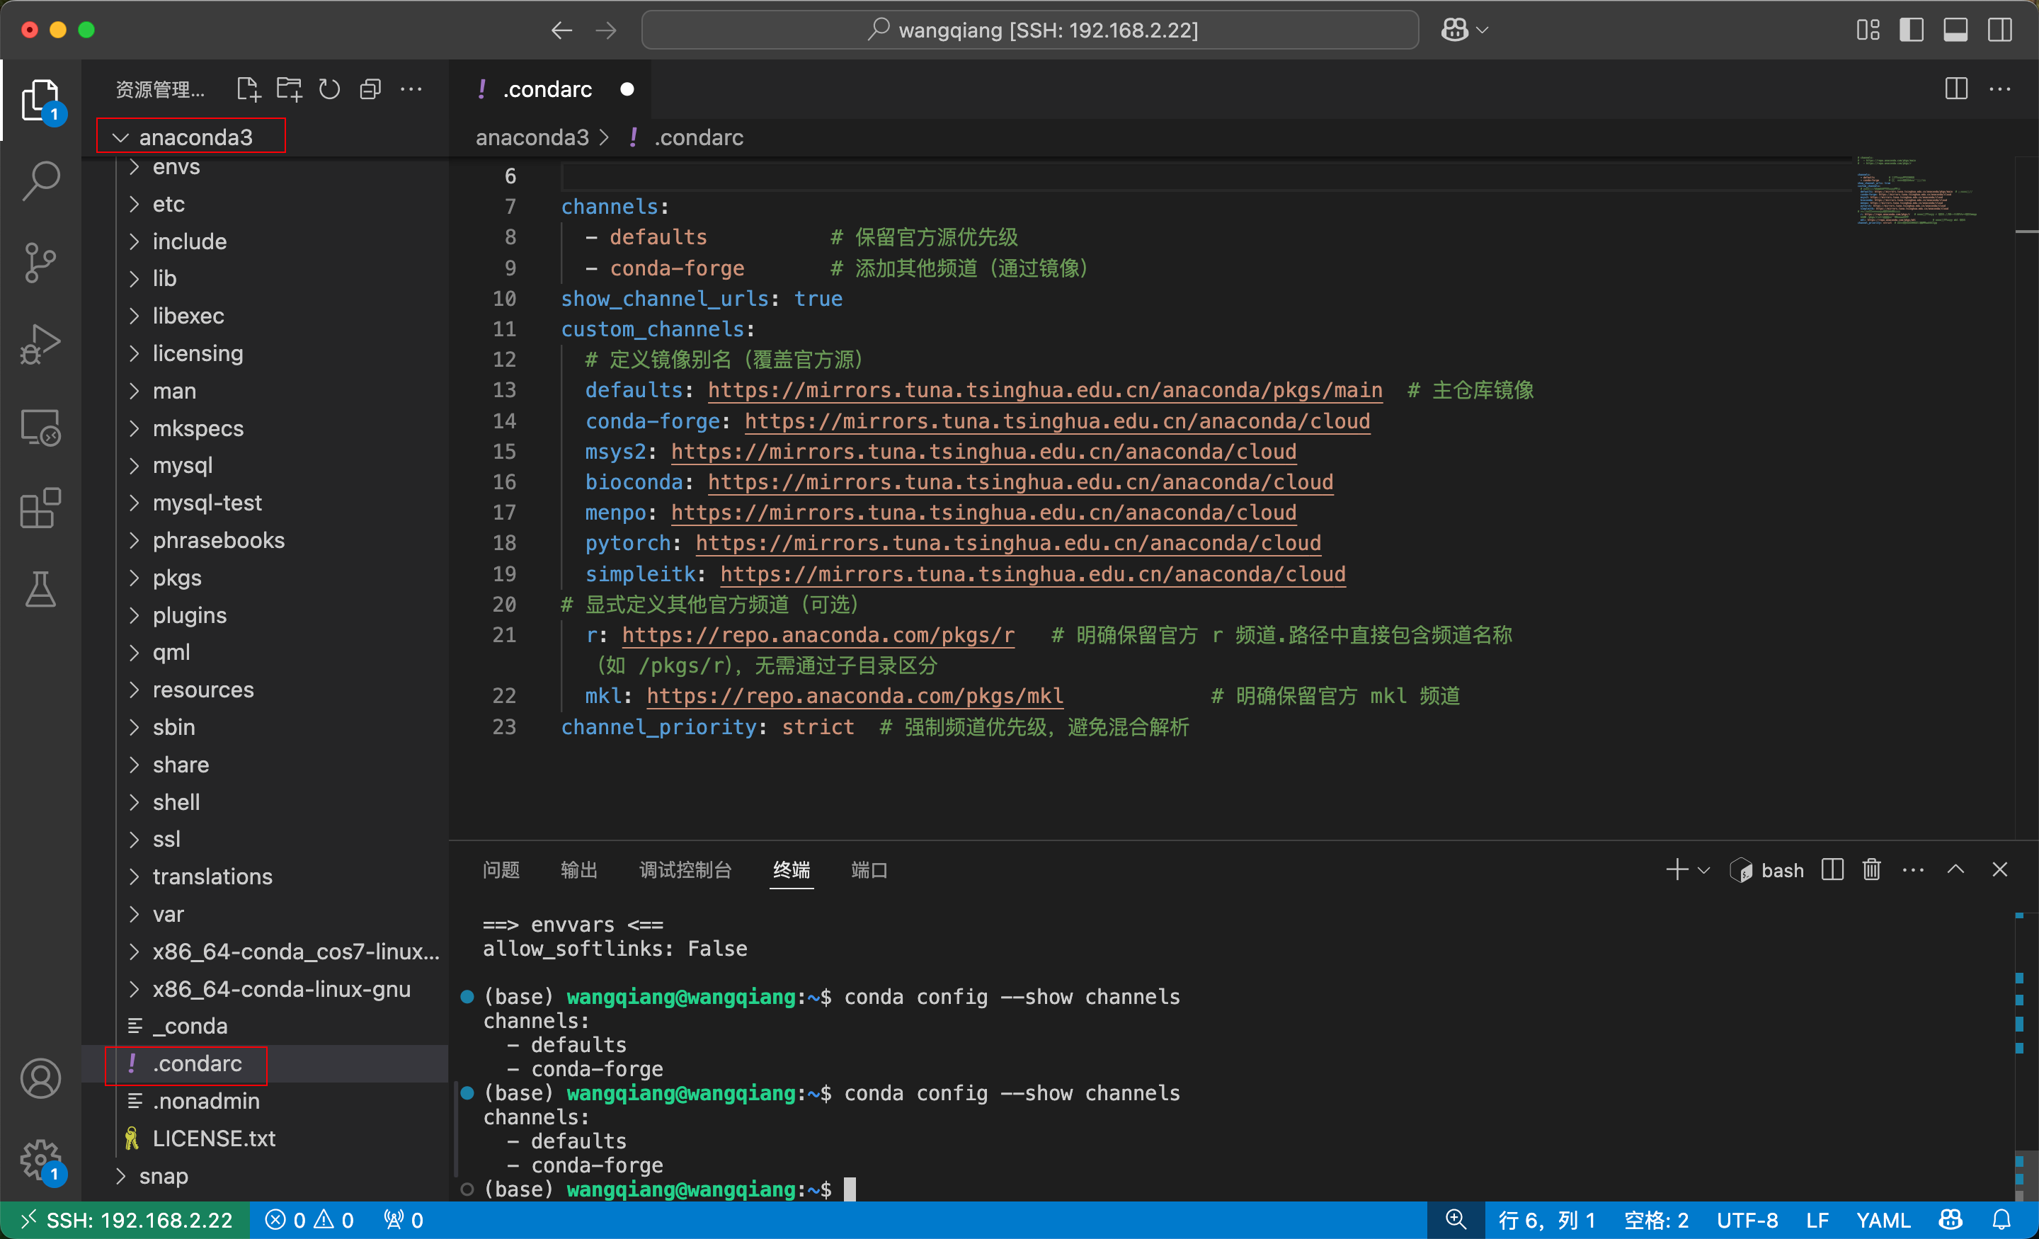The image size is (2039, 1239).
Task: Kill terminal with the trash icon
Action: pos(1871,870)
